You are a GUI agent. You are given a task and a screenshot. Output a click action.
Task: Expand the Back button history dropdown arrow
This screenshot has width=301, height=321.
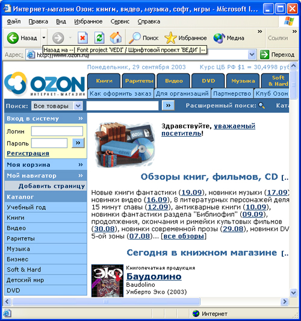pyautogui.click(x=44, y=38)
